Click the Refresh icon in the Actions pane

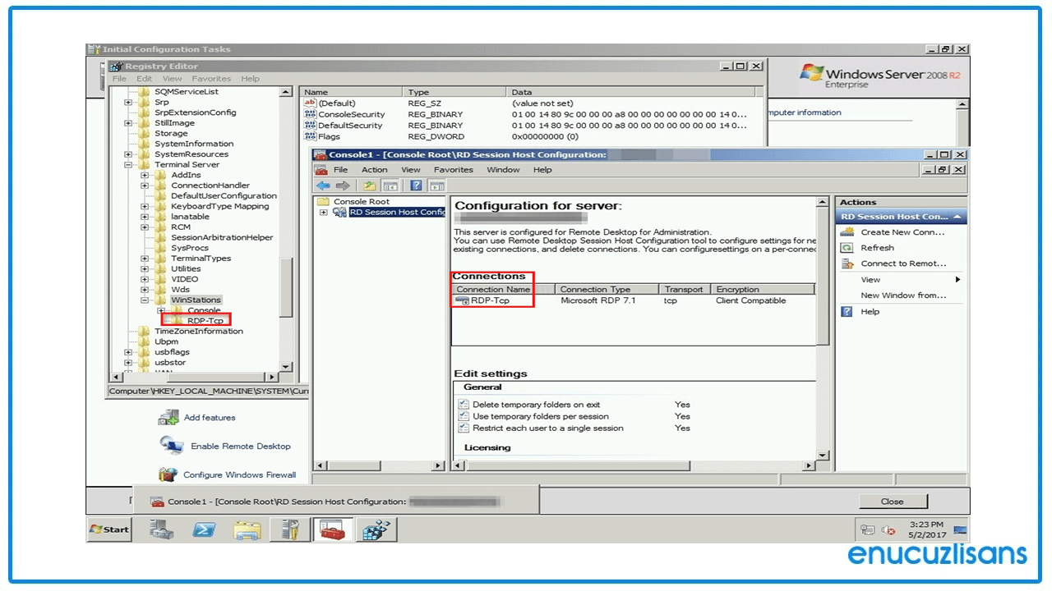pos(847,247)
